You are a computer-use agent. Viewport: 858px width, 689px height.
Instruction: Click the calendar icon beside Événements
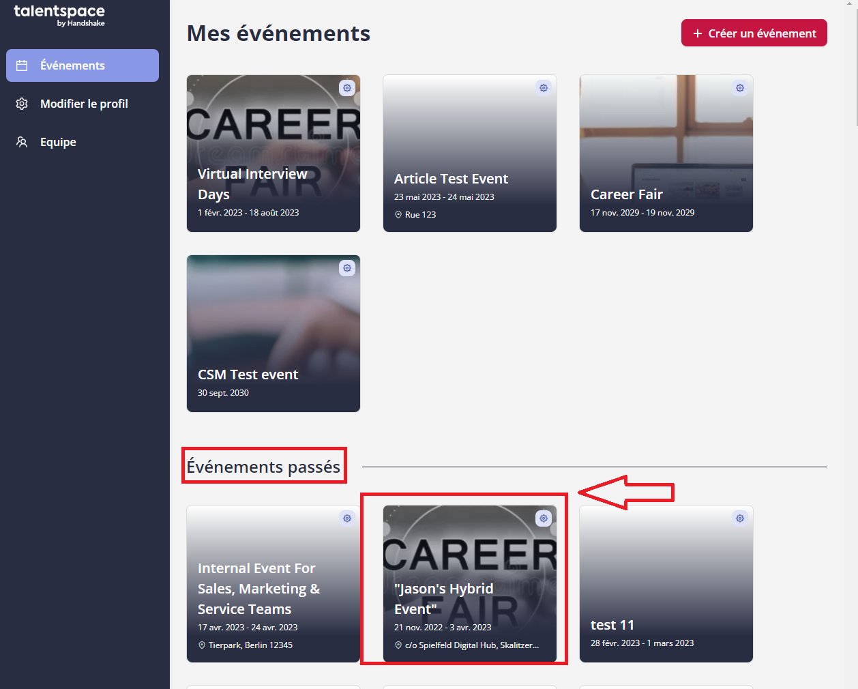click(x=22, y=65)
